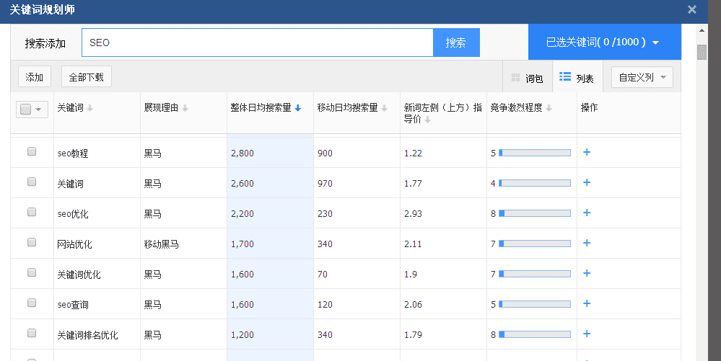Screen dimensions: 721x361
Task: Click the plus icon for 关键词排名优化
Action: [587, 334]
